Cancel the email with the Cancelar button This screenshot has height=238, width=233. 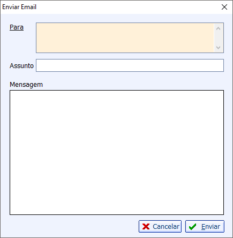pos(160,227)
